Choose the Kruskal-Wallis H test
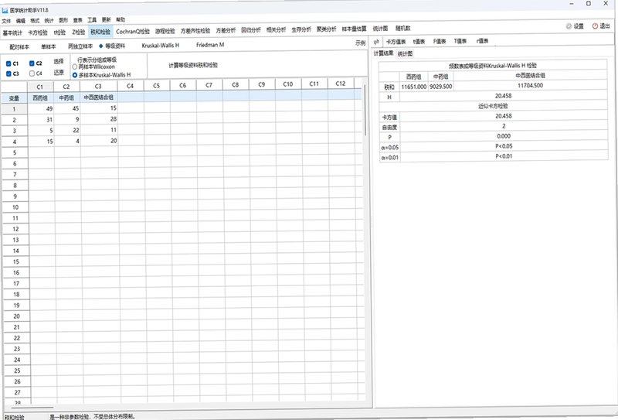Viewport: 618px width, 420px height. coord(160,46)
